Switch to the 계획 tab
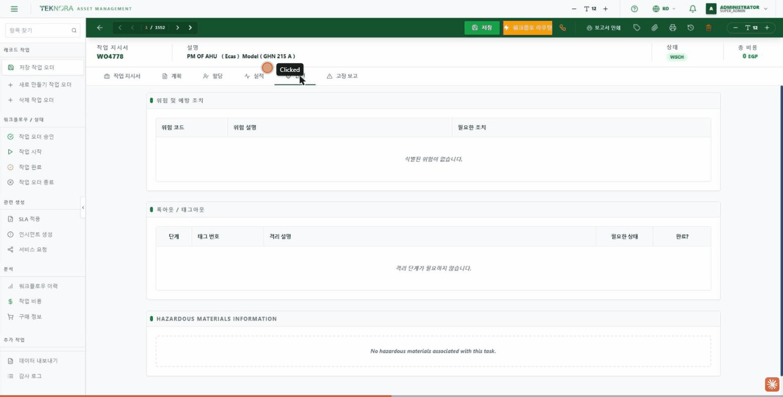Screen dimensions: 783x397 pos(172,76)
